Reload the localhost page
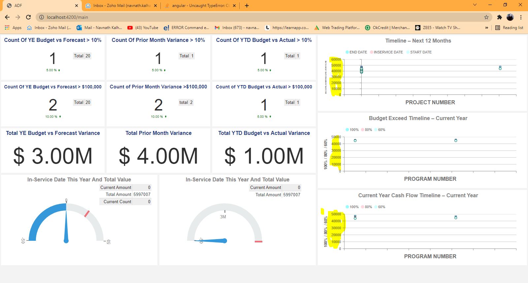The height and width of the screenshot is (283, 528). point(28,17)
